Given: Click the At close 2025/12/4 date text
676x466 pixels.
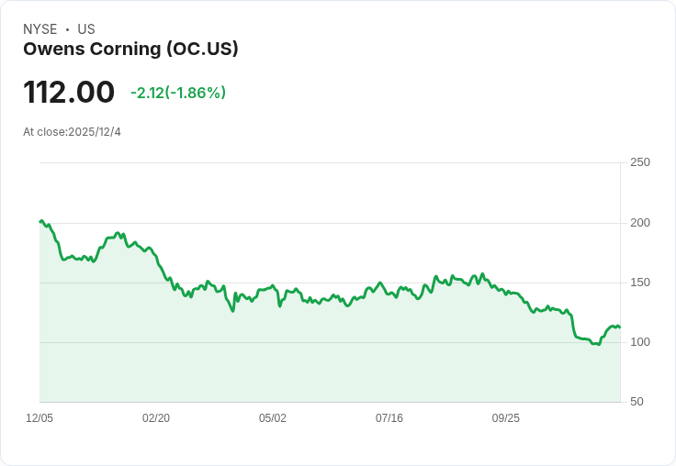Looking at the screenshot, I should [72, 132].
